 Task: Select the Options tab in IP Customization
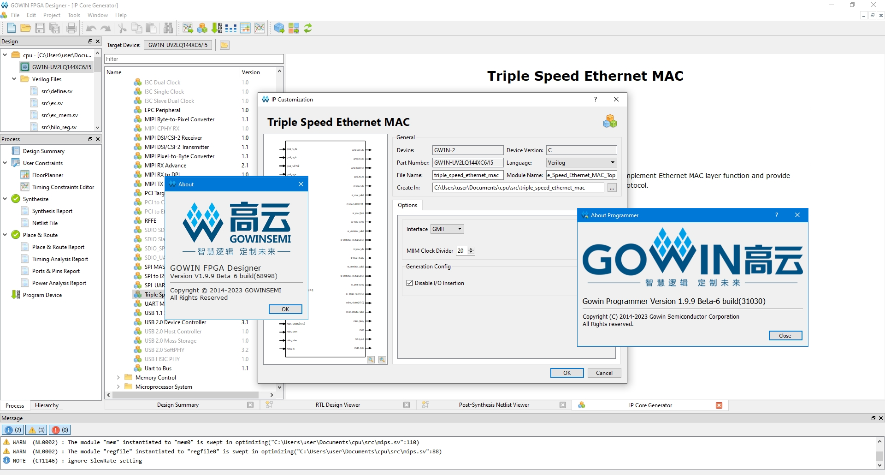click(x=407, y=205)
